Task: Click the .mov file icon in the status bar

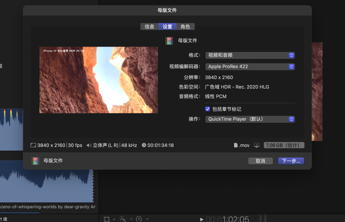Action: click(236, 145)
